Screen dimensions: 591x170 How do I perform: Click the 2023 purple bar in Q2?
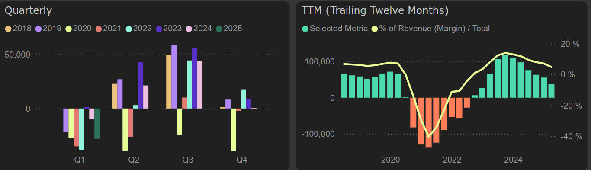[141, 85]
